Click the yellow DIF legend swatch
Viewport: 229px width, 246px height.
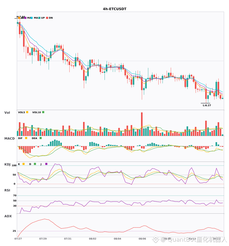[x=26, y=138]
